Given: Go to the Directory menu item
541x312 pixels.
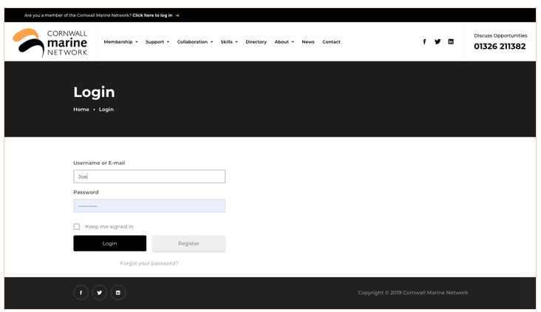Looking at the screenshot, I should (256, 42).
